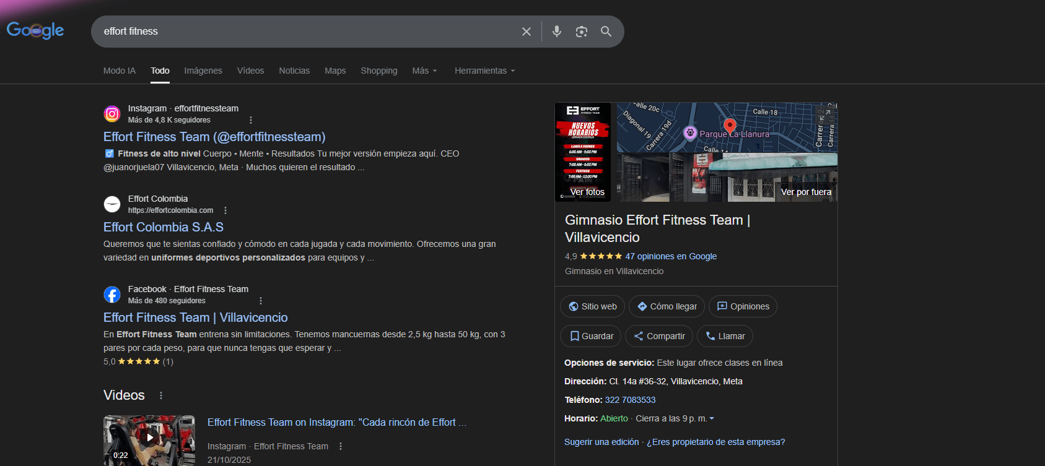Image resolution: width=1045 pixels, height=466 pixels.
Task: Play the 0:22 video thumbnail
Action: [x=149, y=440]
